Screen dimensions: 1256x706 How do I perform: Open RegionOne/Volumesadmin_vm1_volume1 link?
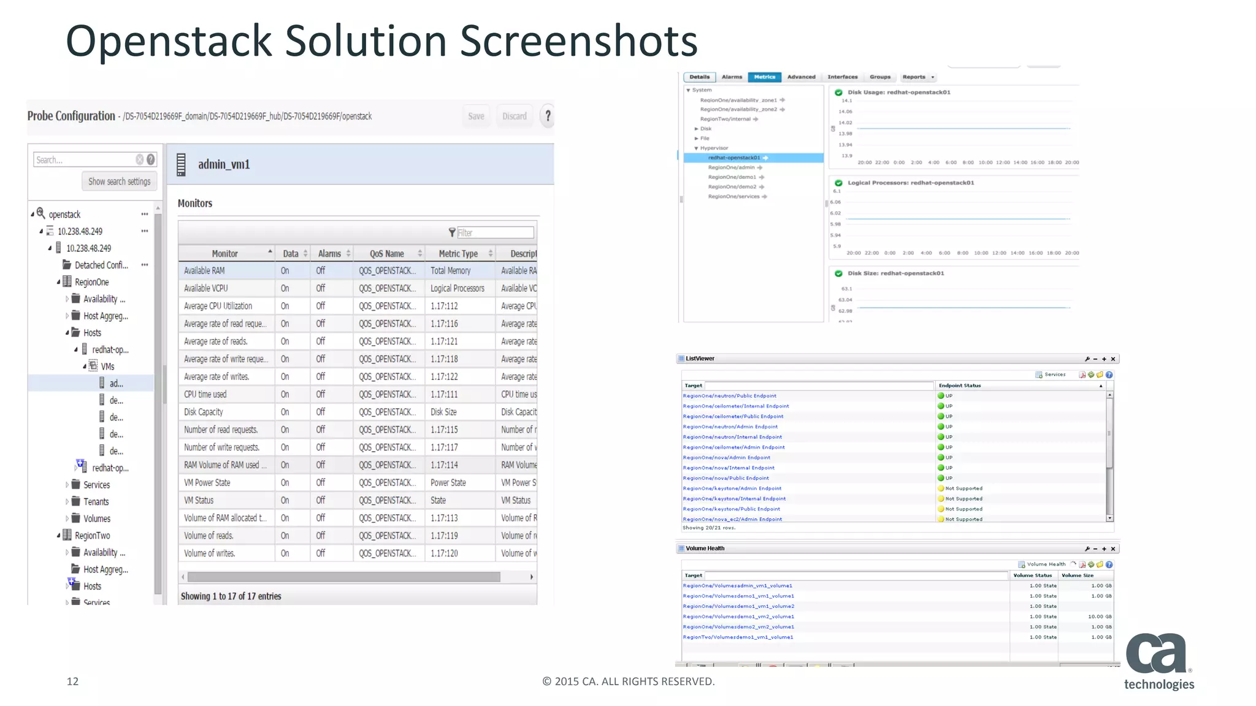coord(737,586)
